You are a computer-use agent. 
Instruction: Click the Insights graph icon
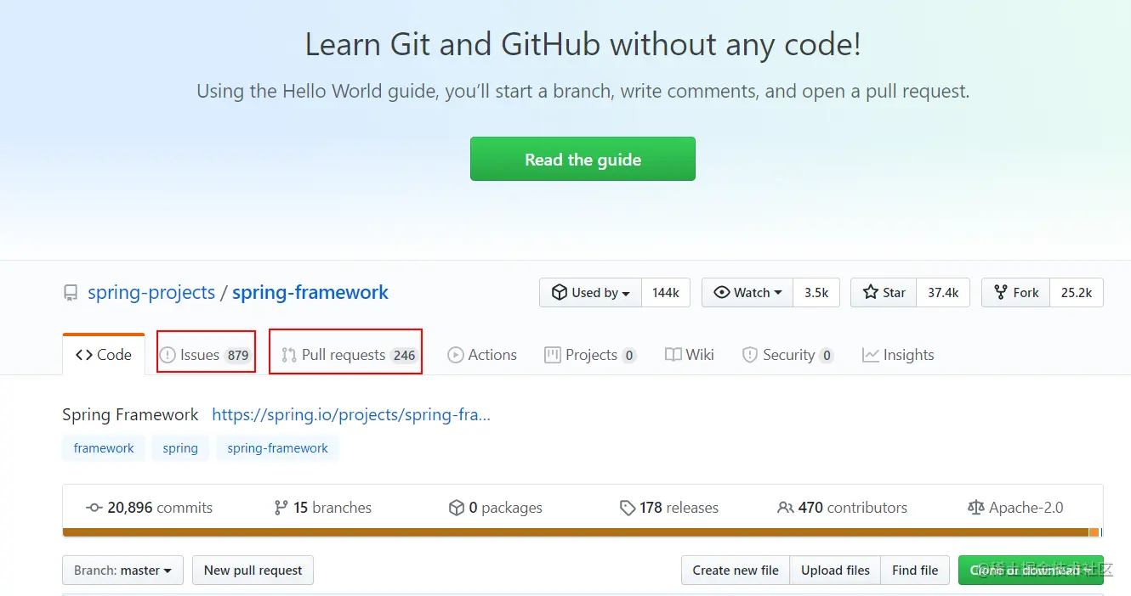870,355
